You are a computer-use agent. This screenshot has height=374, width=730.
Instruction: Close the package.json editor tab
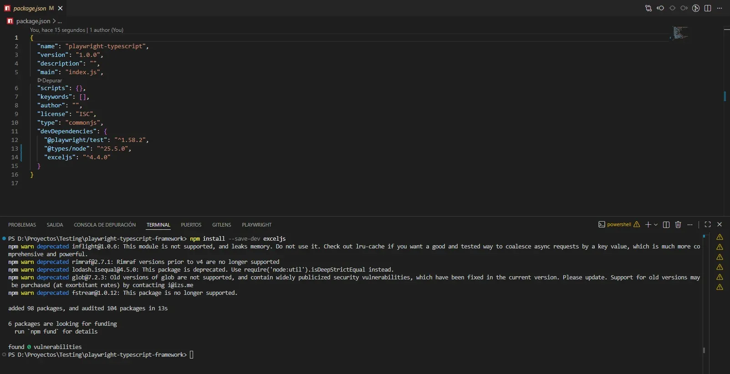click(60, 8)
